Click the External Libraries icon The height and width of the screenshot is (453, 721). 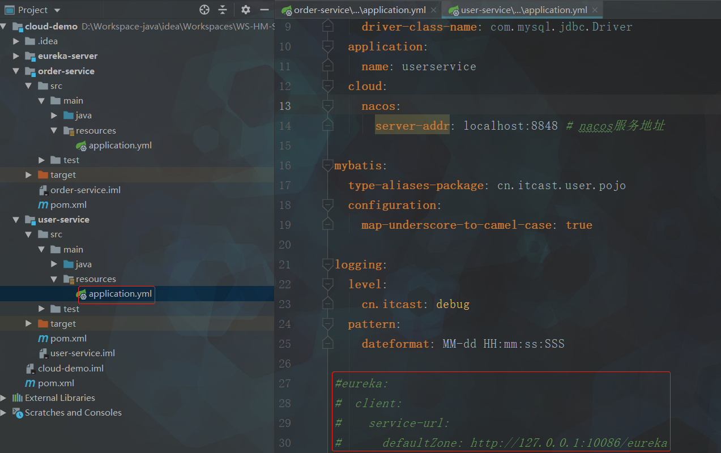point(18,398)
